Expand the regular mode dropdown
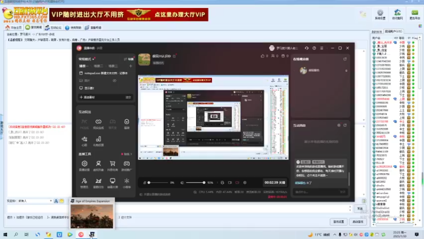424x239 pixels. click(x=86, y=59)
